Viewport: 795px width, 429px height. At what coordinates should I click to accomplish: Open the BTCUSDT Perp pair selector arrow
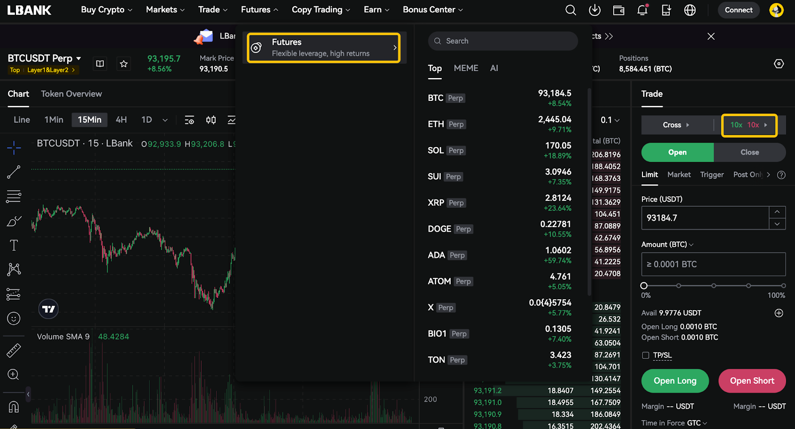click(x=79, y=59)
